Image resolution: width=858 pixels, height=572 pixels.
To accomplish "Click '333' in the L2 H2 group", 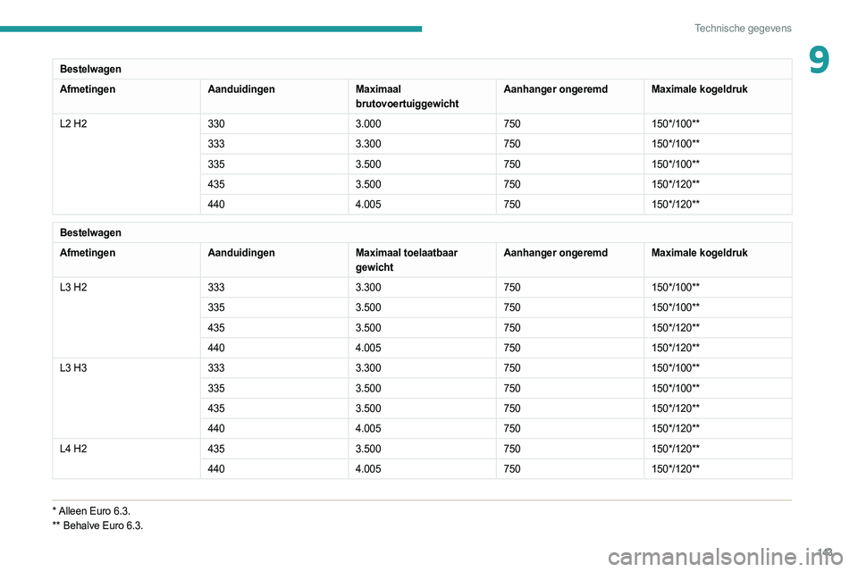I will (216, 144).
